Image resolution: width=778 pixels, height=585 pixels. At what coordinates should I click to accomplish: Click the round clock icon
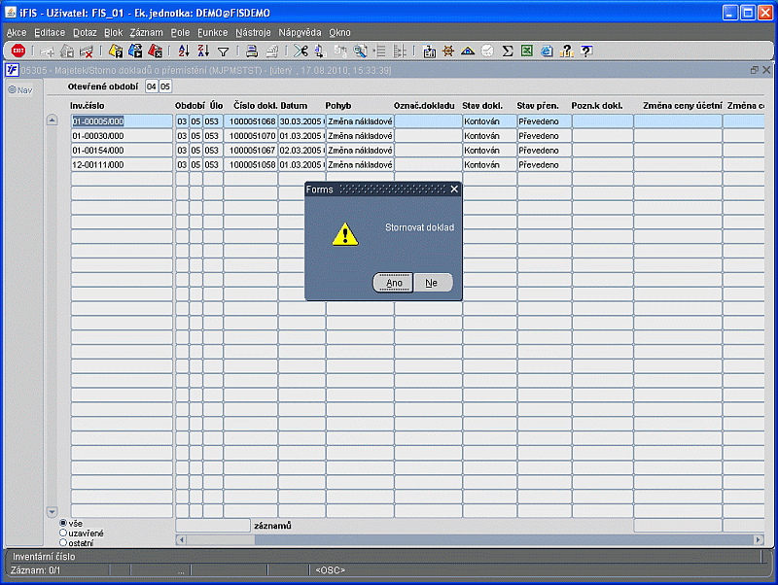488,51
